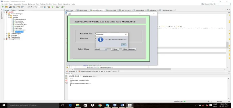
Task: Switch to the Home.java editor tab
Action: (83, 10)
